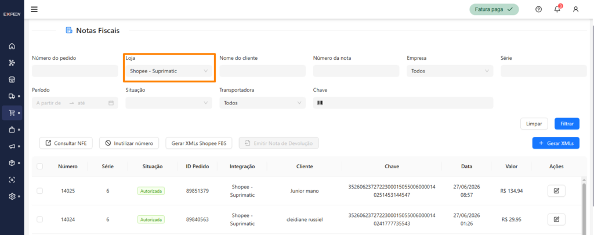Open the scan sidebar icon
Screen dimensions: 594x235
12,180
